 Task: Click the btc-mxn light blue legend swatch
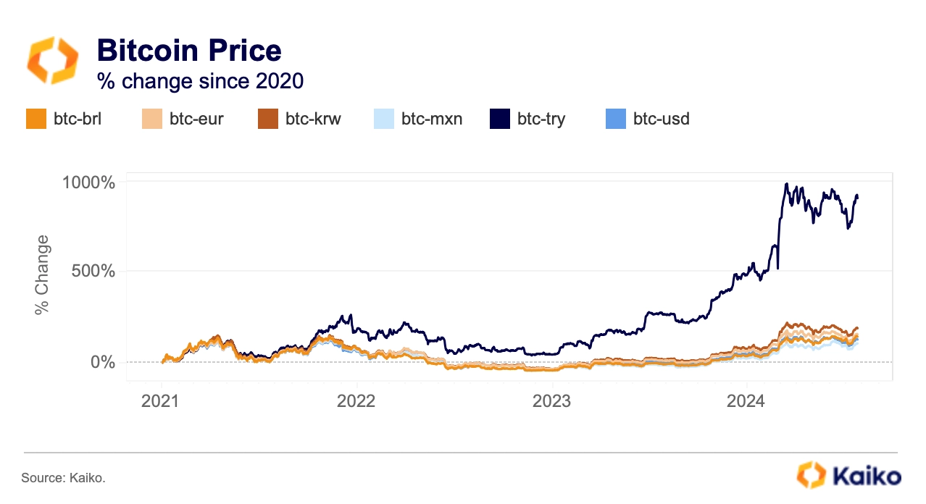(384, 119)
